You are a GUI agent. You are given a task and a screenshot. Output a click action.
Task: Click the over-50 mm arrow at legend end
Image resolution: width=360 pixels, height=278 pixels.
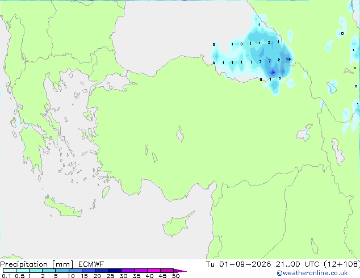pyautogui.click(x=180, y=271)
